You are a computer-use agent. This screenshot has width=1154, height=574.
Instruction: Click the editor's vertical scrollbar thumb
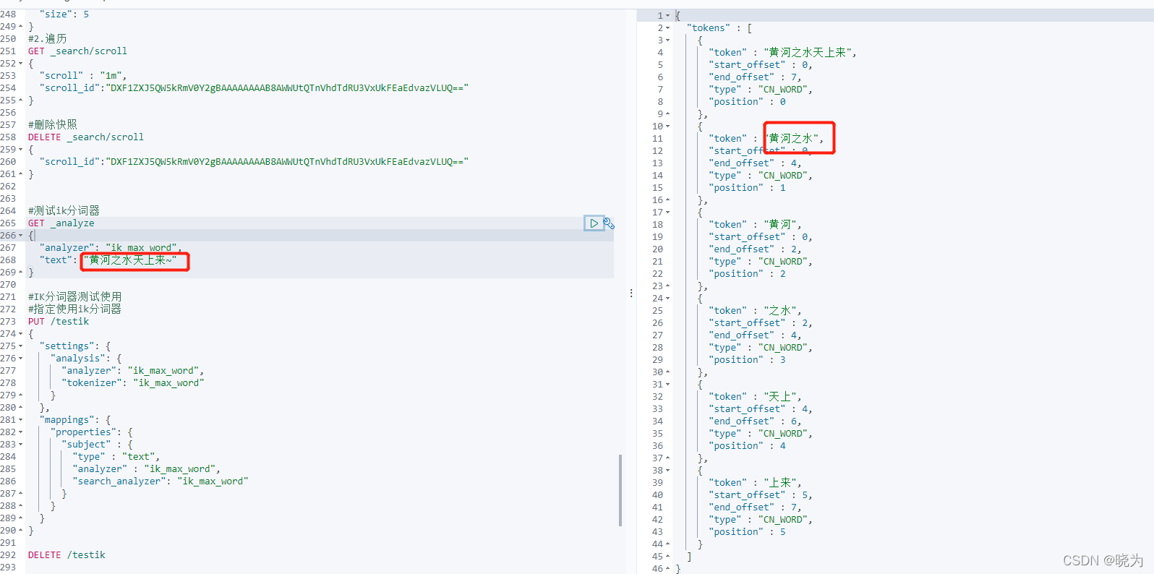tap(620, 490)
